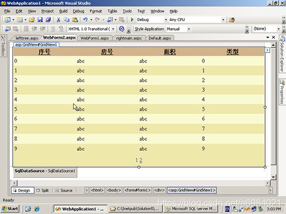Click page 2 link in GridView pager
Viewport: 286px width, 214px height.
[141, 160]
